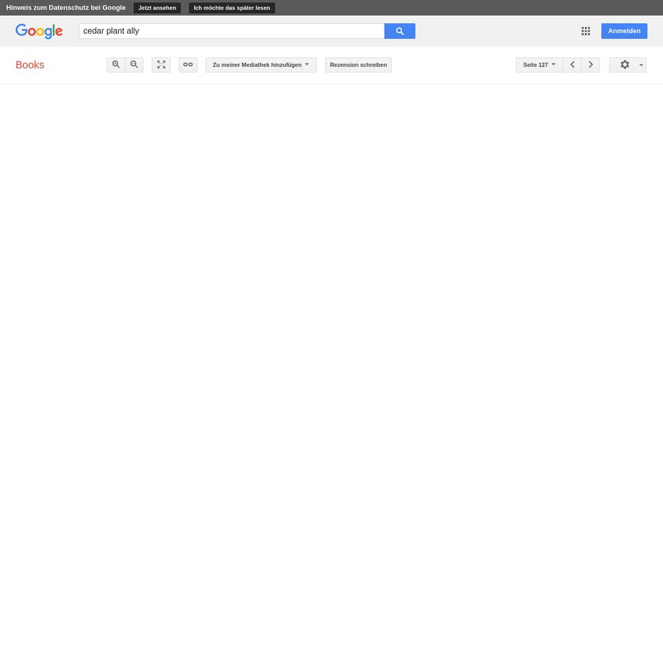This screenshot has width=663, height=663.
Task: Click 'Rezension schreiben' button
Action: 358,65
